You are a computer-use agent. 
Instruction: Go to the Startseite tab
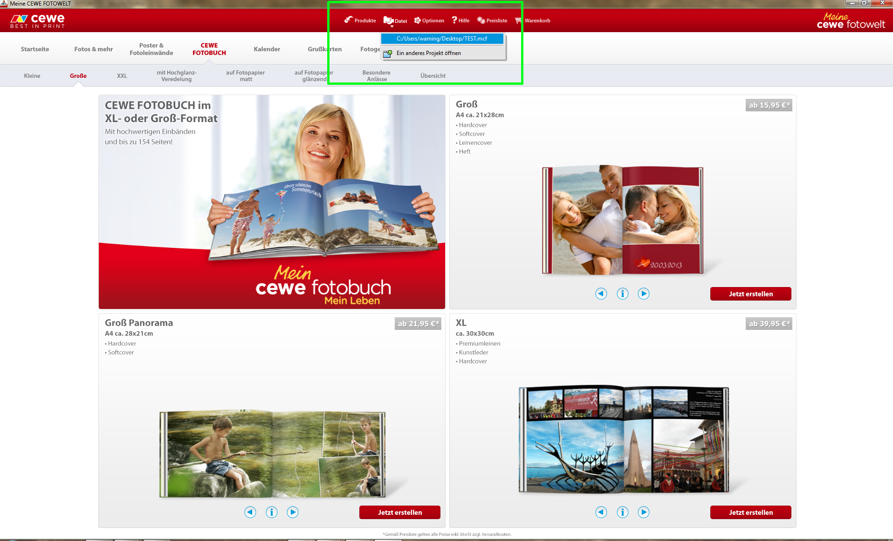pyautogui.click(x=35, y=49)
